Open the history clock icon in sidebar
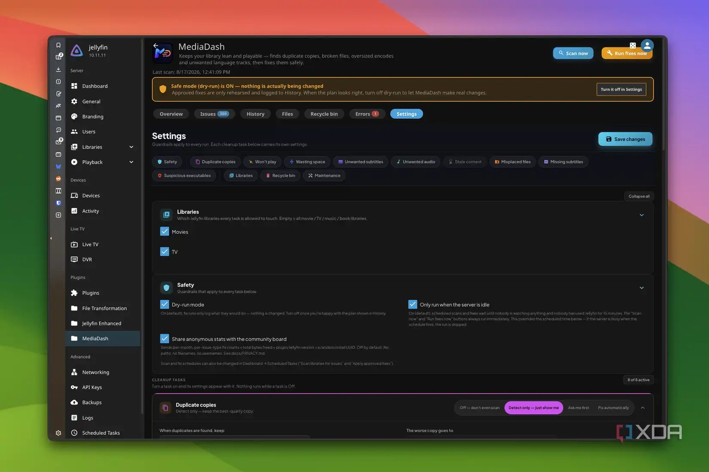The image size is (709, 472). (58, 81)
